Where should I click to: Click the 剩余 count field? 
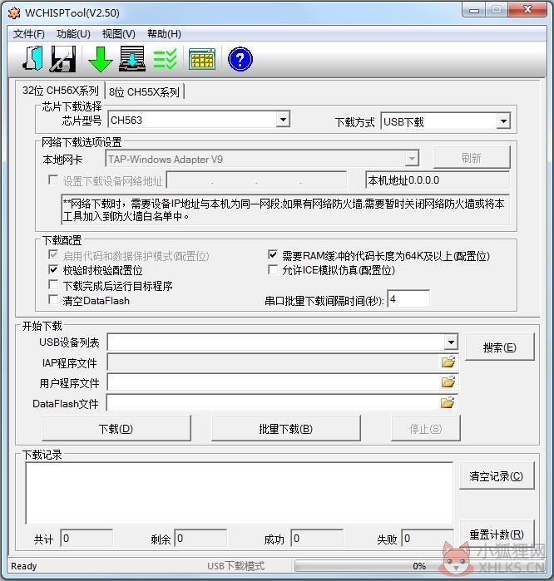pyautogui.click(x=200, y=538)
